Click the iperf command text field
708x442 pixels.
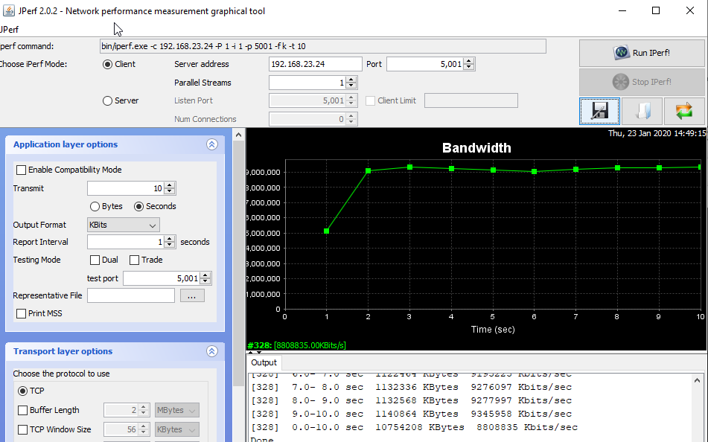point(323,46)
